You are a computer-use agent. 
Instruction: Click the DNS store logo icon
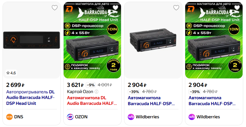[x=9, y=117]
